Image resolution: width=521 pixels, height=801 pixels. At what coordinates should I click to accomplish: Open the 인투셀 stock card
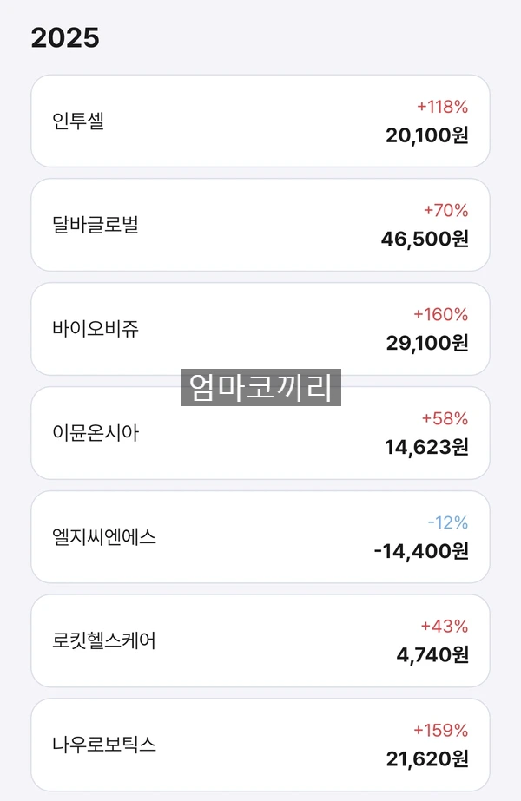(x=260, y=121)
